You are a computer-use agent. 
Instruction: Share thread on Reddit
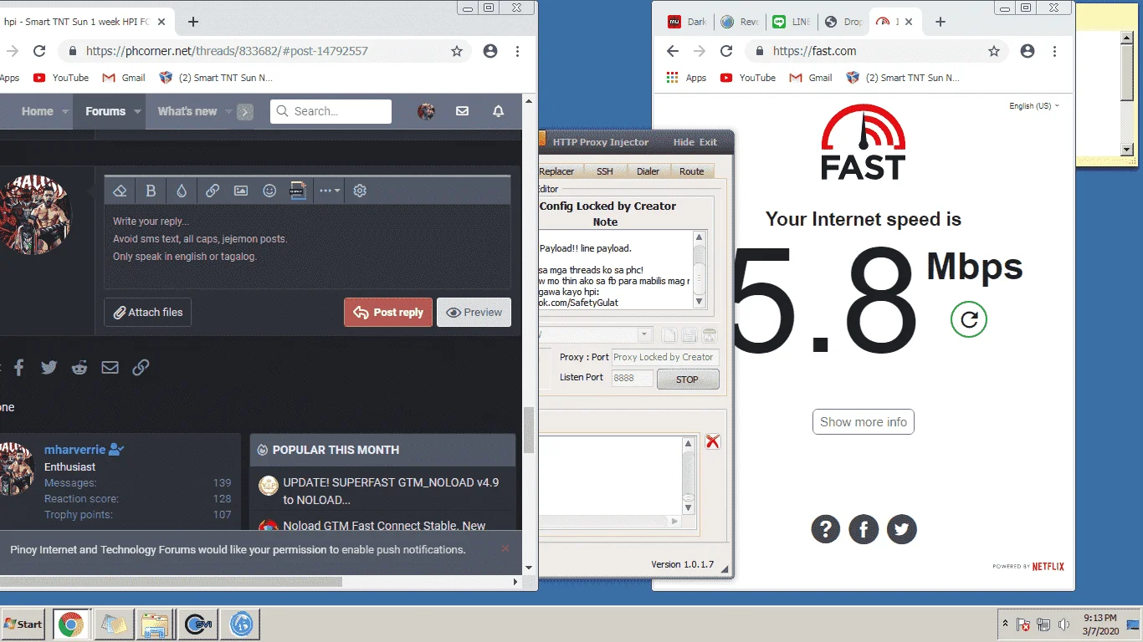point(79,367)
